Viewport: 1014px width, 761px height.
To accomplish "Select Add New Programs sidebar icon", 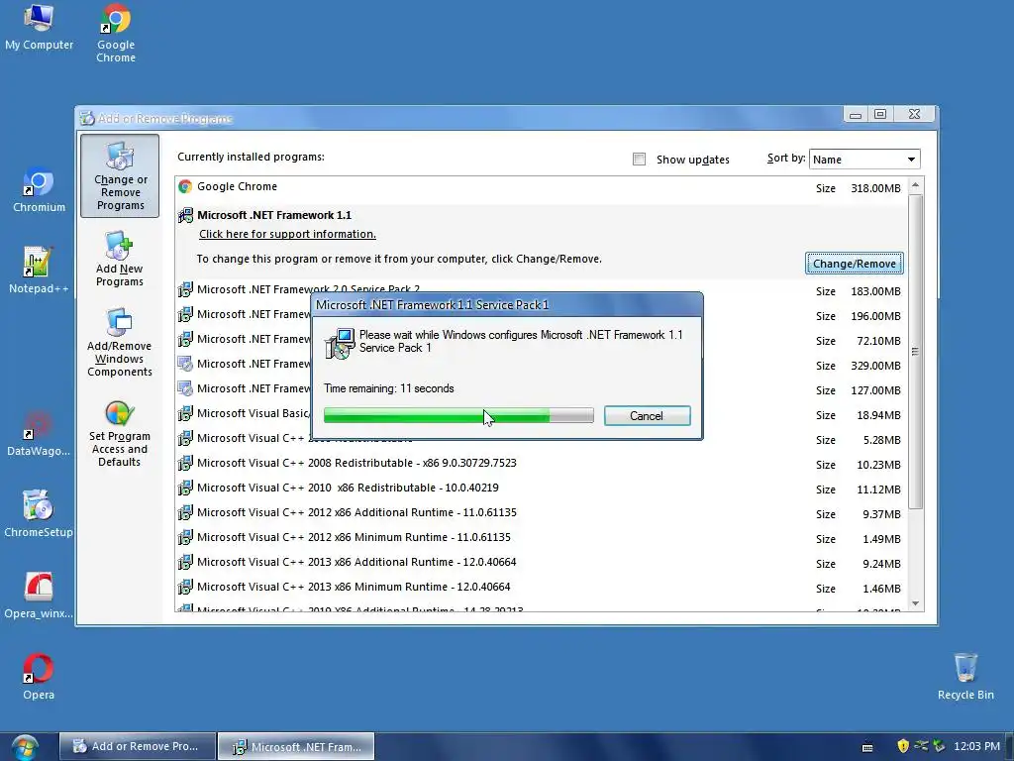I will 120,259.
